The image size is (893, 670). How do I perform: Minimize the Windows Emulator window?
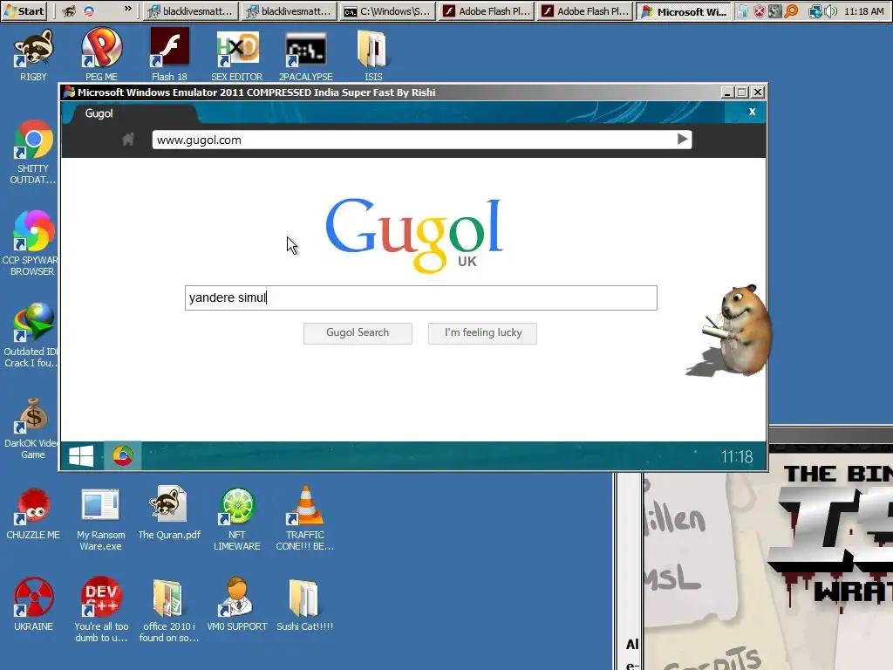727,92
